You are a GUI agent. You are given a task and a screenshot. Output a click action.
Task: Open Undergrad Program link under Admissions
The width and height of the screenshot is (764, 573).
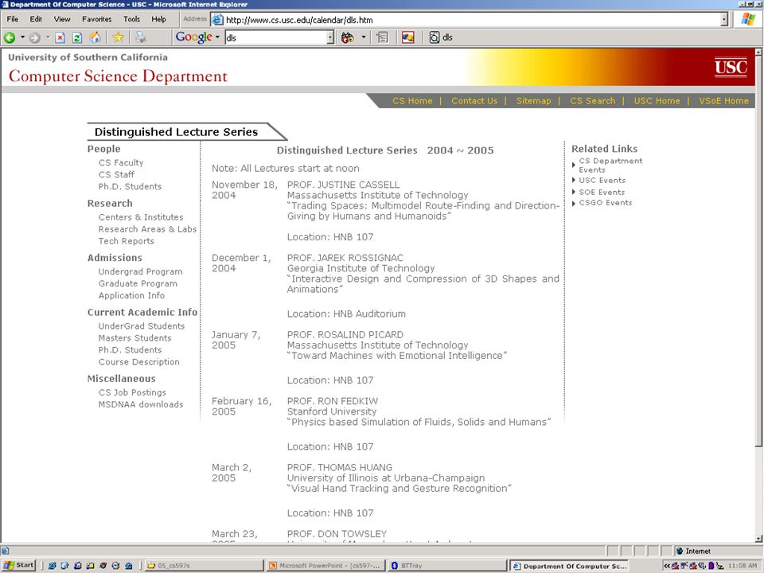click(140, 272)
